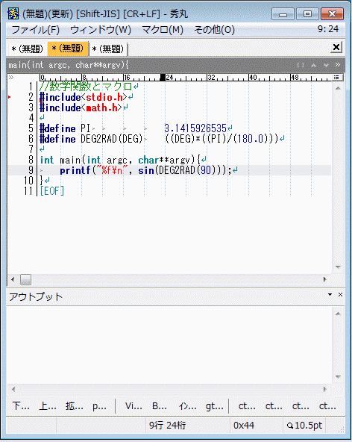Click line number 9 in the margin
This screenshot has height=442, width=352.
point(31,170)
